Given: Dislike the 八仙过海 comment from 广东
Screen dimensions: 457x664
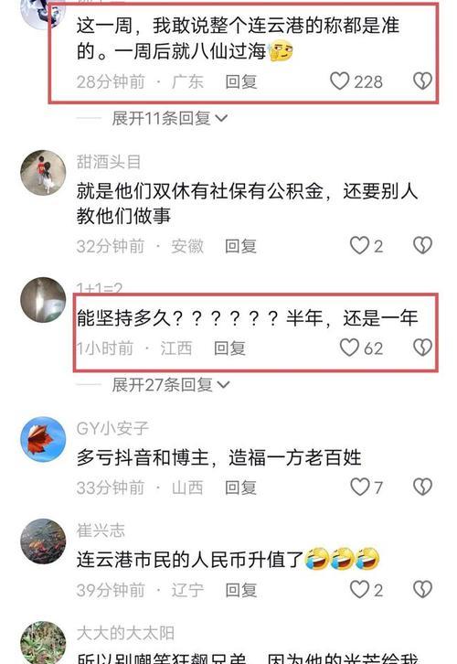Looking at the screenshot, I should tap(422, 81).
